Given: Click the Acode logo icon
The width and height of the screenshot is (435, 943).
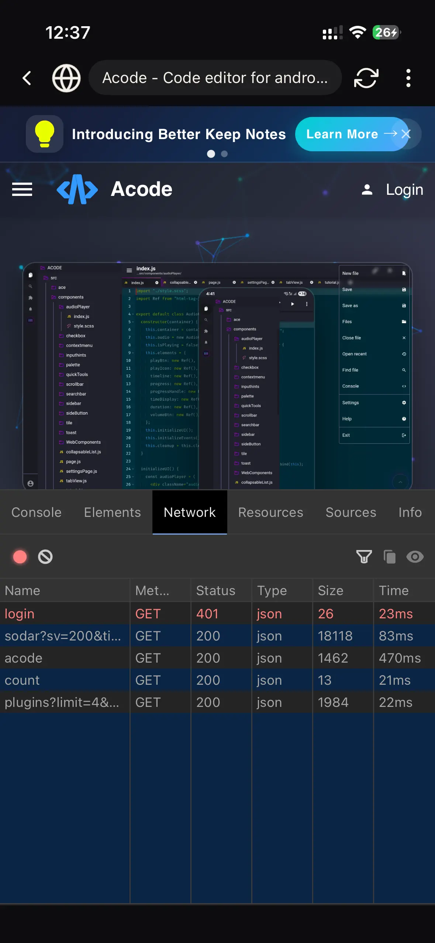Looking at the screenshot, I should pos(77,190).
